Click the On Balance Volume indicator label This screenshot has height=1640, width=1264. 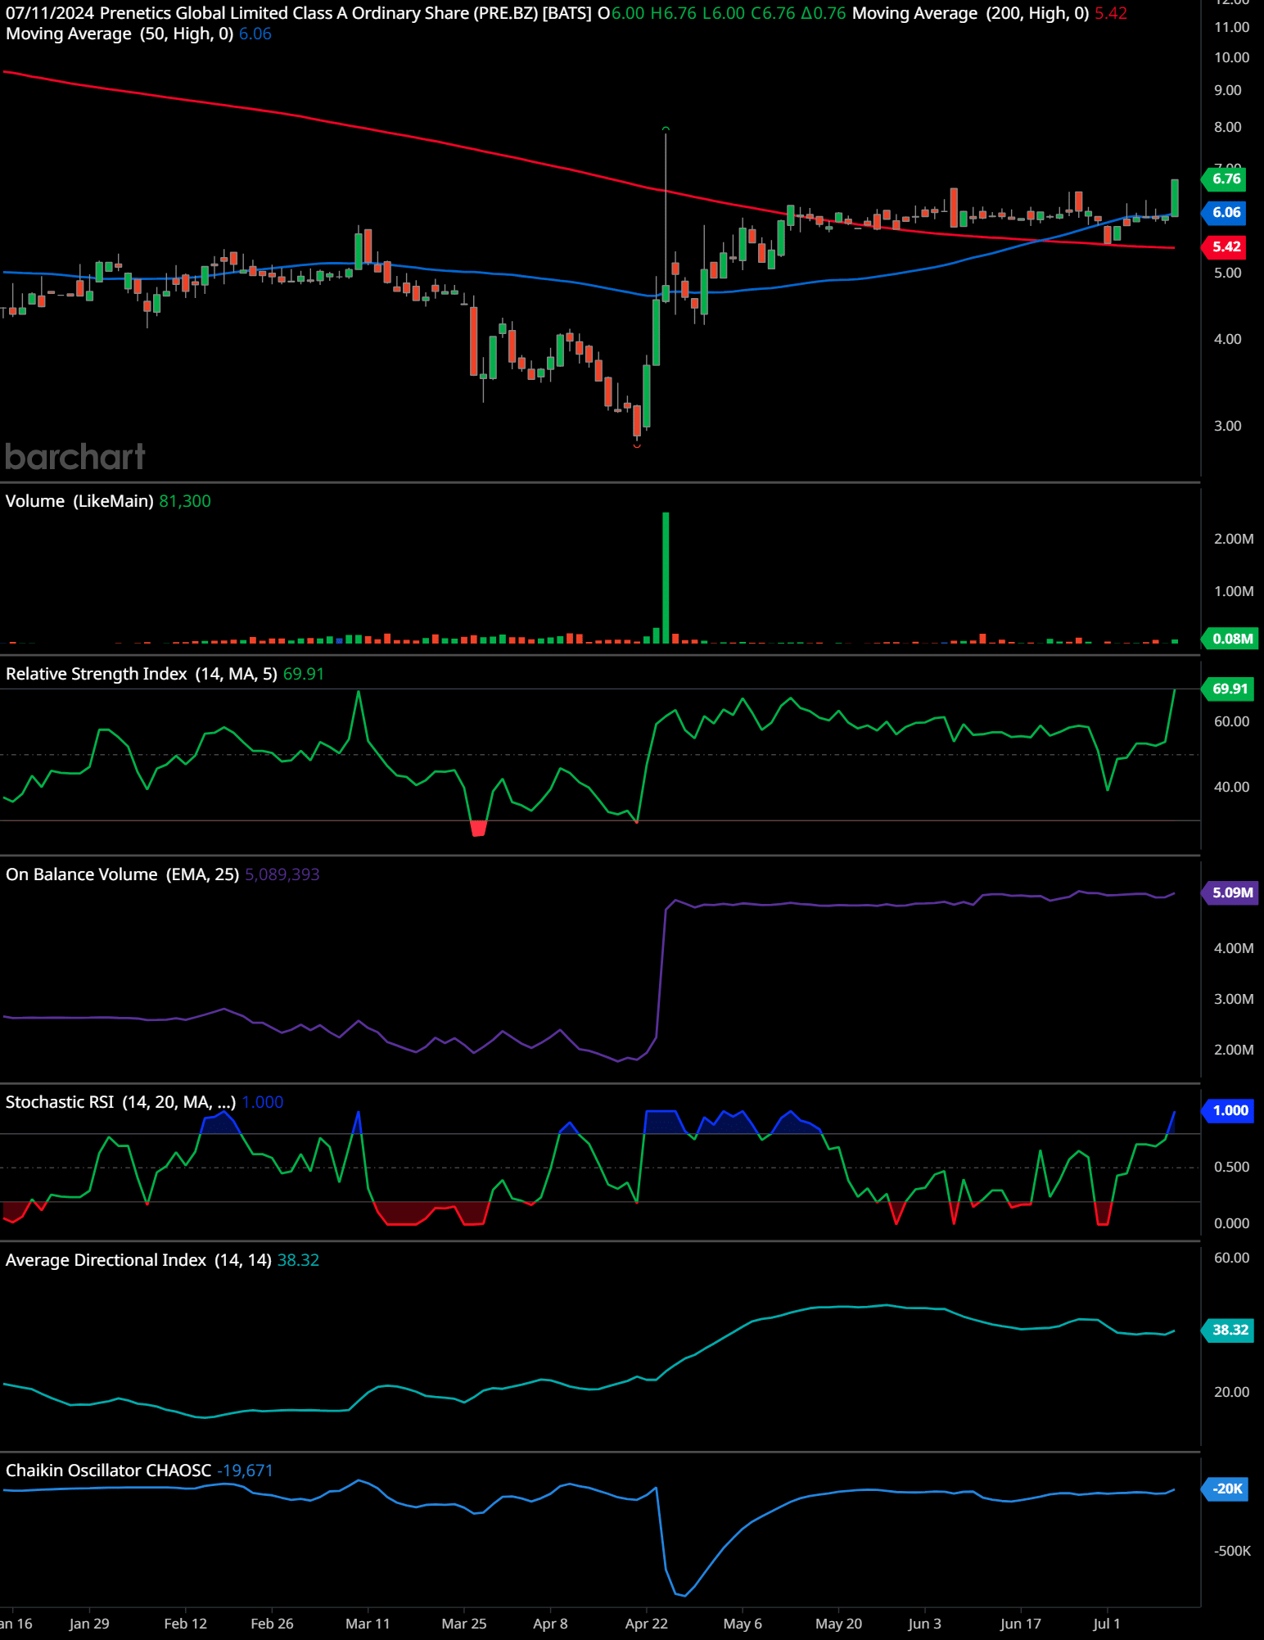(122, 874)
